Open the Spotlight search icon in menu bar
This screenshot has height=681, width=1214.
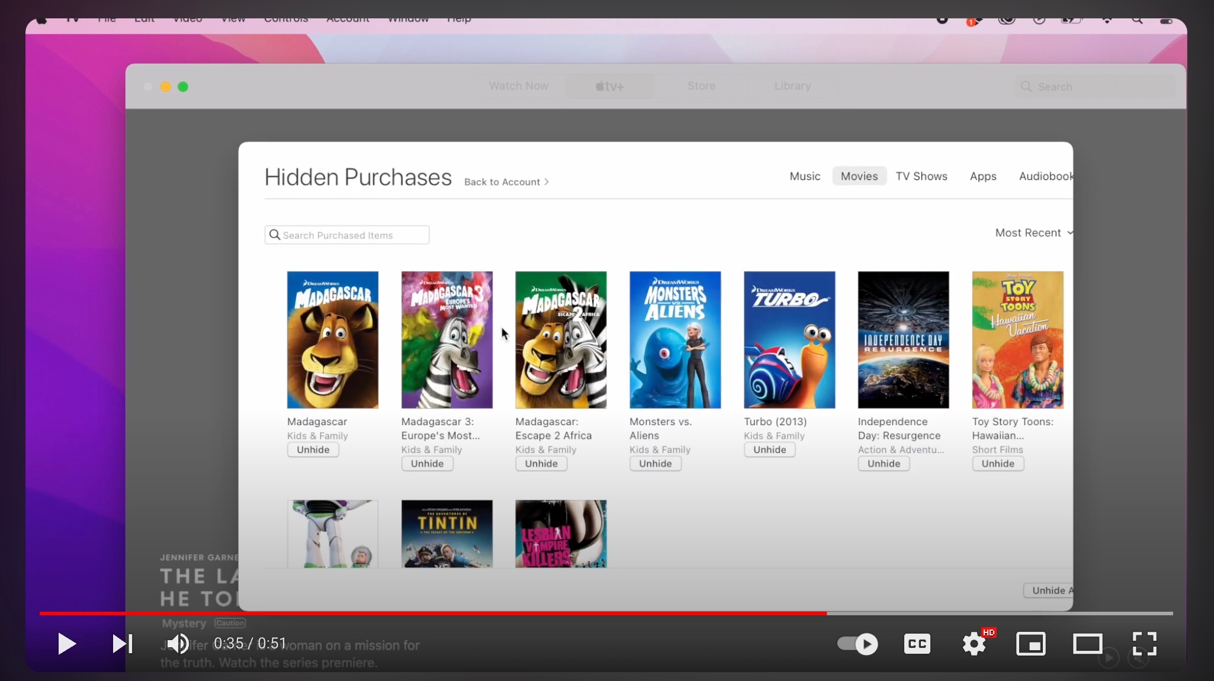(x=1137, y=20)
